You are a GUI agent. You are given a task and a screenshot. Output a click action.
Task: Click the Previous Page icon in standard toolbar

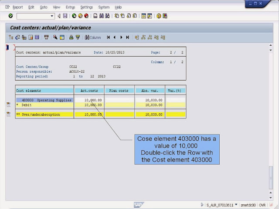(x=122, y=16)
